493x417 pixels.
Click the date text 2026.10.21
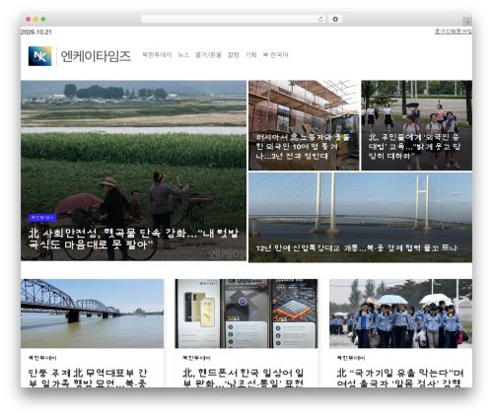point(36,32)
